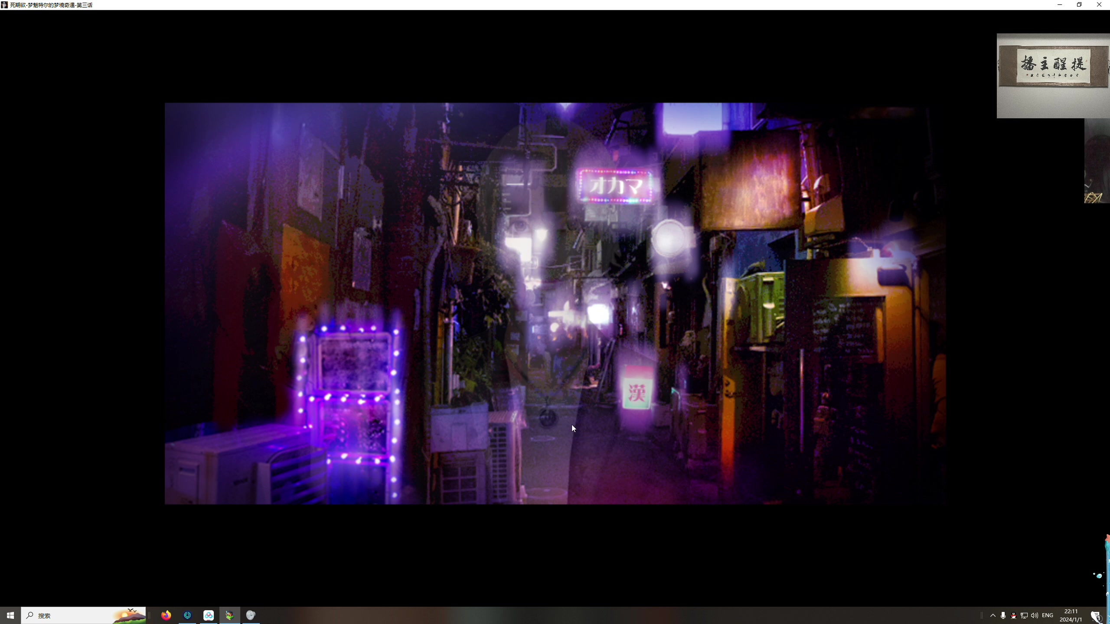Screen dimensions: 1110x624
Task: Click the purple LED-lit menu board
Action: (x=353, y=390)
